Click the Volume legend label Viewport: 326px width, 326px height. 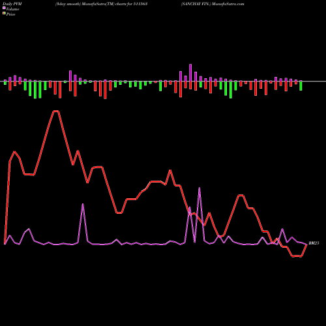(x=12, y=9)
